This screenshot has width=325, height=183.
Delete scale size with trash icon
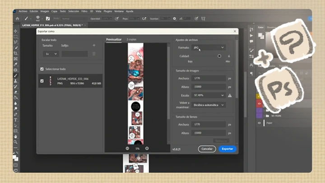tap(94, 54)
